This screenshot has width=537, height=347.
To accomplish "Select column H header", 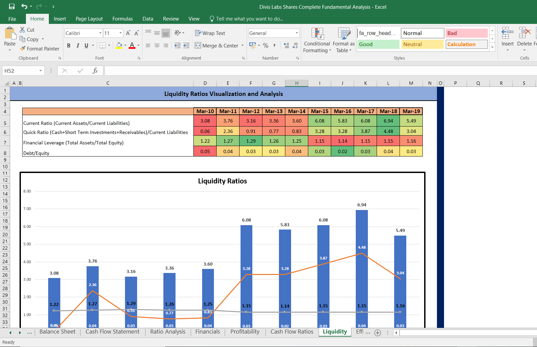I will pyautogui.click(x=296, y=83).
